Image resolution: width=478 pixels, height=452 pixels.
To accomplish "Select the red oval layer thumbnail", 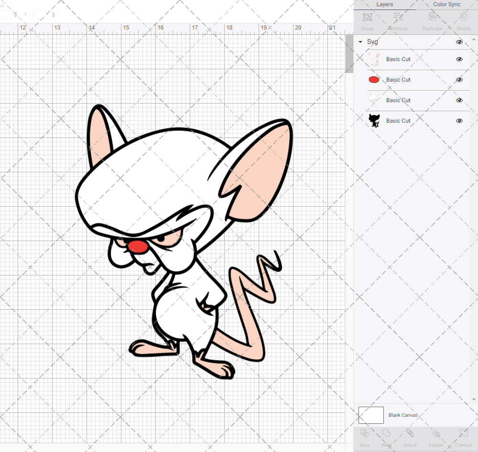I will click(x=374, y=80).
